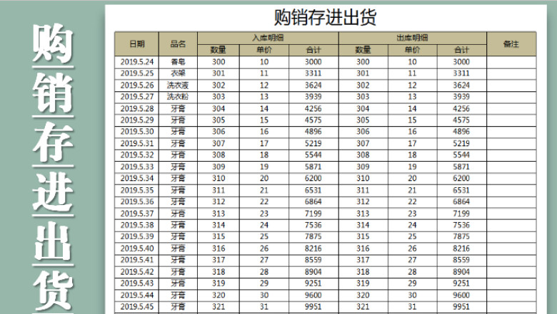Screen dimensions: 557x314
Task: Click 单价 header under 入库明细
Action: pyautogui.click(x=264, y=50)
